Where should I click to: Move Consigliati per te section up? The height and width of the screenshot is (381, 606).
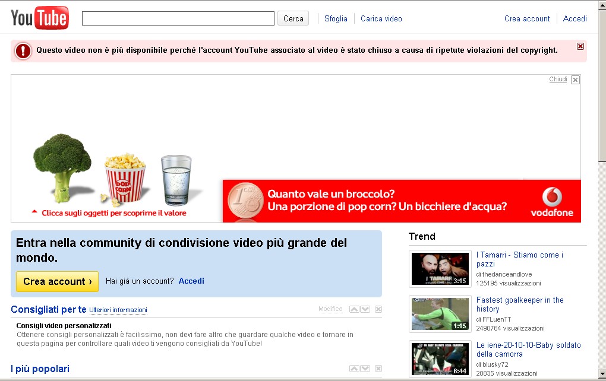tap(354, 309)
